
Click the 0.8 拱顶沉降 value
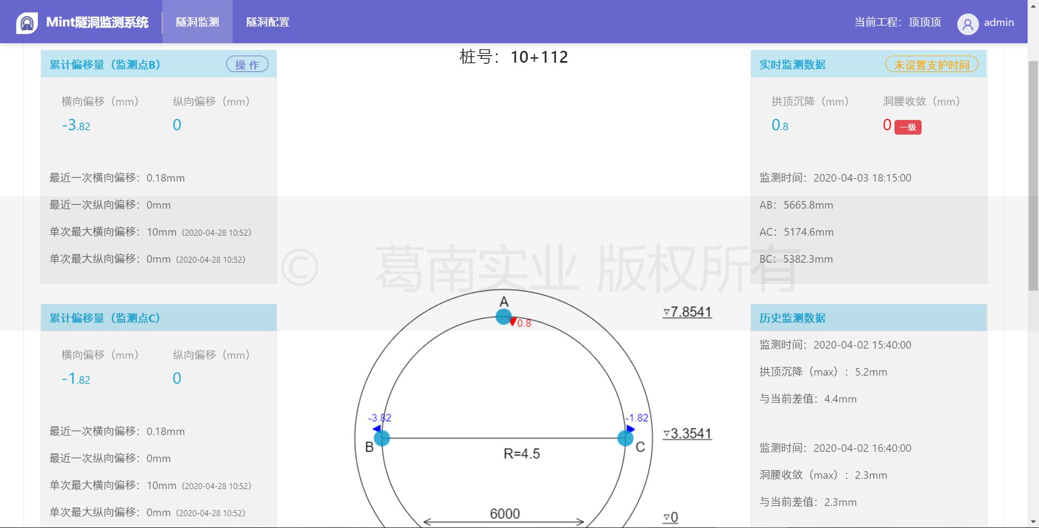[x=780, y=125]
